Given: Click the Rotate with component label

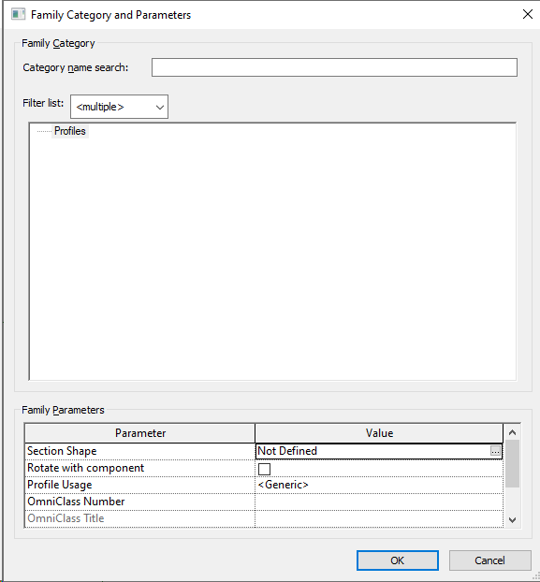Looking at the screenshot, I should click(85, 468).
